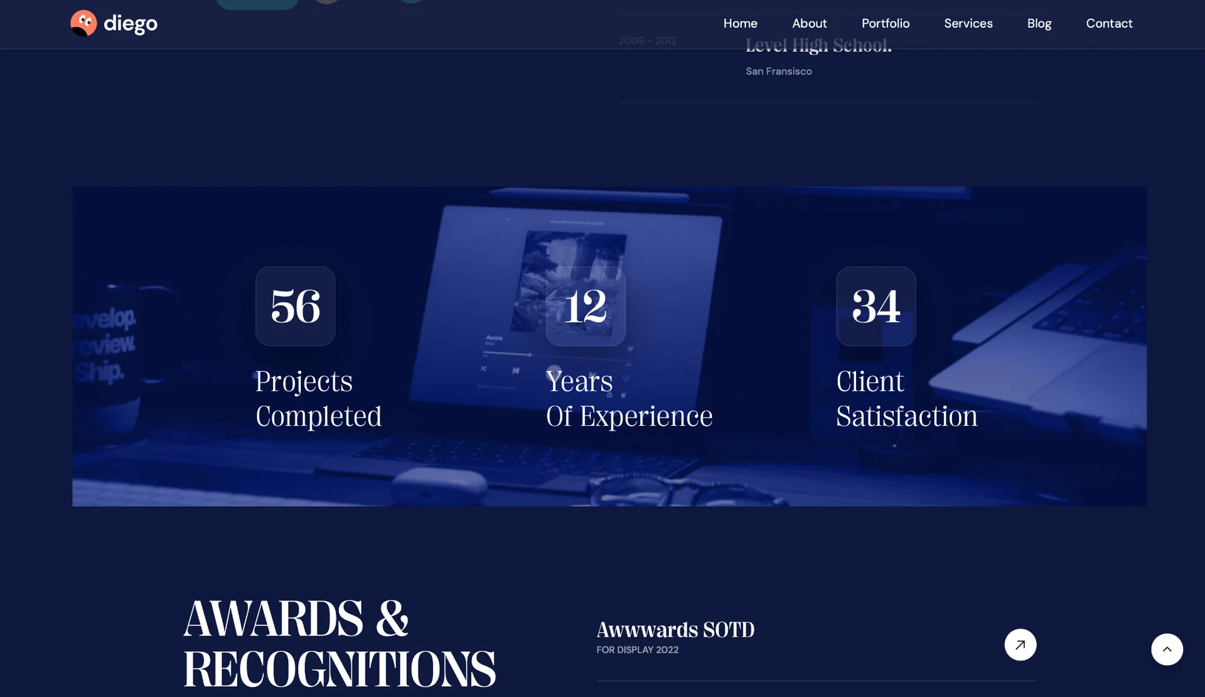Select Contact in navigation bar
Screen dimensions: 1205x697
(x=1109, y=23)
